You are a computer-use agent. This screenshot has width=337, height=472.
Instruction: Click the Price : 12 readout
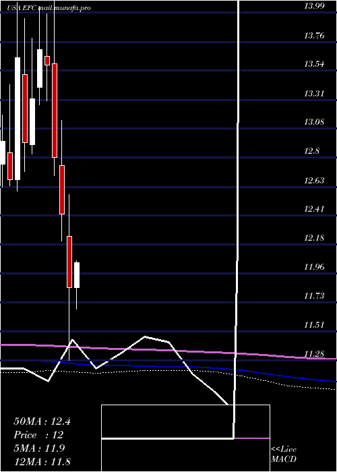point(38,435)
